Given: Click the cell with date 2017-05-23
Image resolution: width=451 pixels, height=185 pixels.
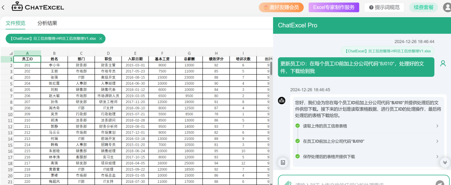Looking at the screenshot, I should click(x=135, y=71).
